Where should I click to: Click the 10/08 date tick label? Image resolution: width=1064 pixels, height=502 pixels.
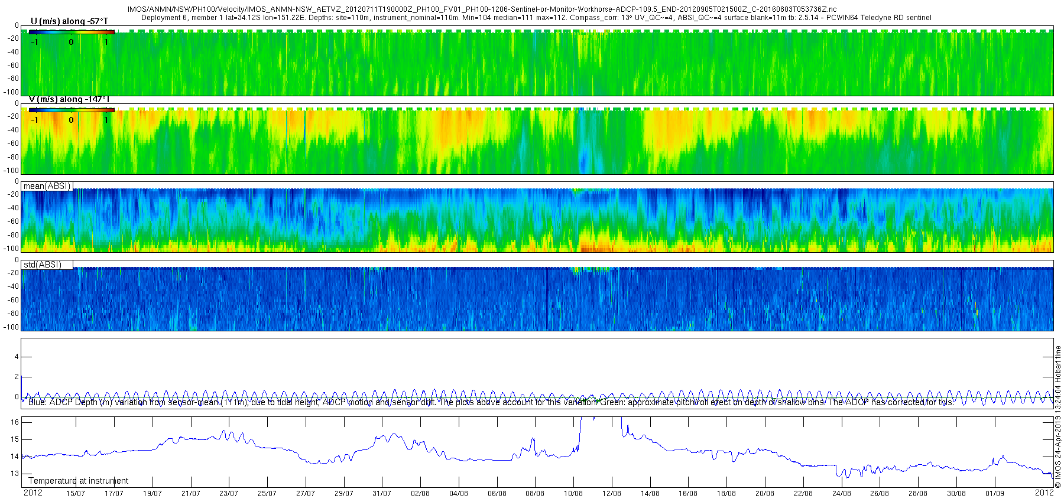pyautogui.click(x=573, y=494)
